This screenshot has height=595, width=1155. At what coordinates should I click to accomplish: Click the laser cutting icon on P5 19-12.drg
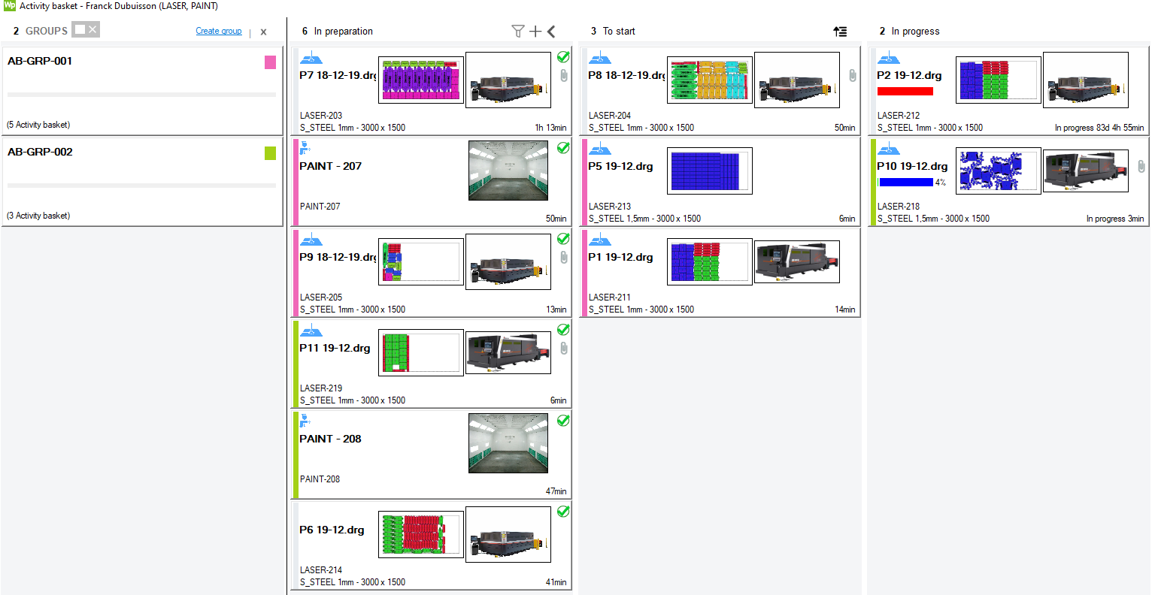[599, 149]
